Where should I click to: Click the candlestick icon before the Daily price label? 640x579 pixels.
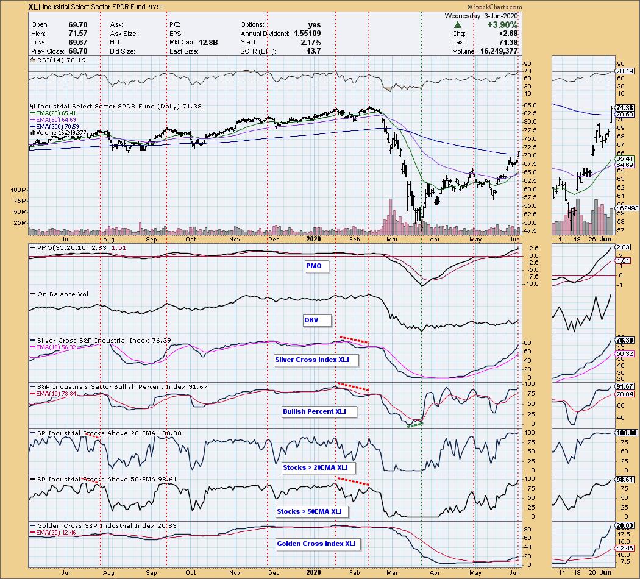(33, 107)
